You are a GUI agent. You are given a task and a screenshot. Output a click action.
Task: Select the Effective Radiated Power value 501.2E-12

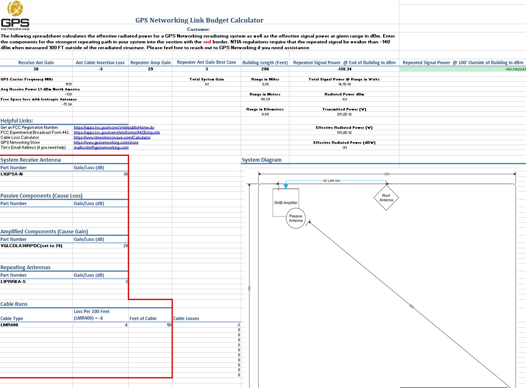click(x=344, y=133)
